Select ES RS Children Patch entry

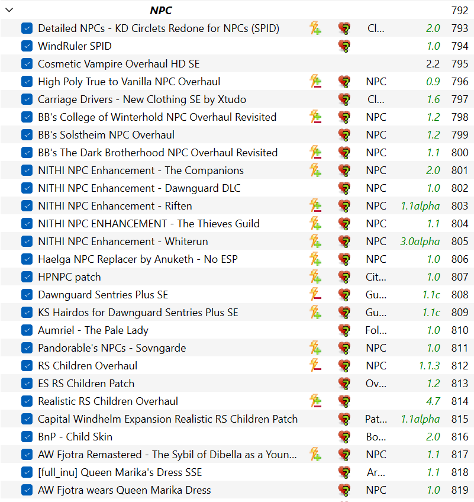pyautogui.click(x=86, y=384)
